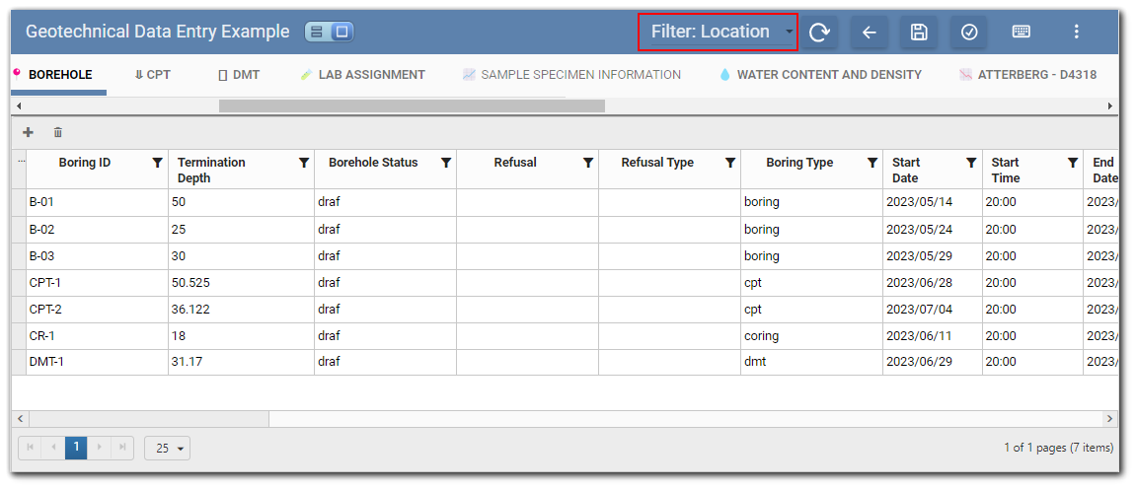
Task: Click the tab strip horizontal scrollbar thumb
Action: [412, 105]
